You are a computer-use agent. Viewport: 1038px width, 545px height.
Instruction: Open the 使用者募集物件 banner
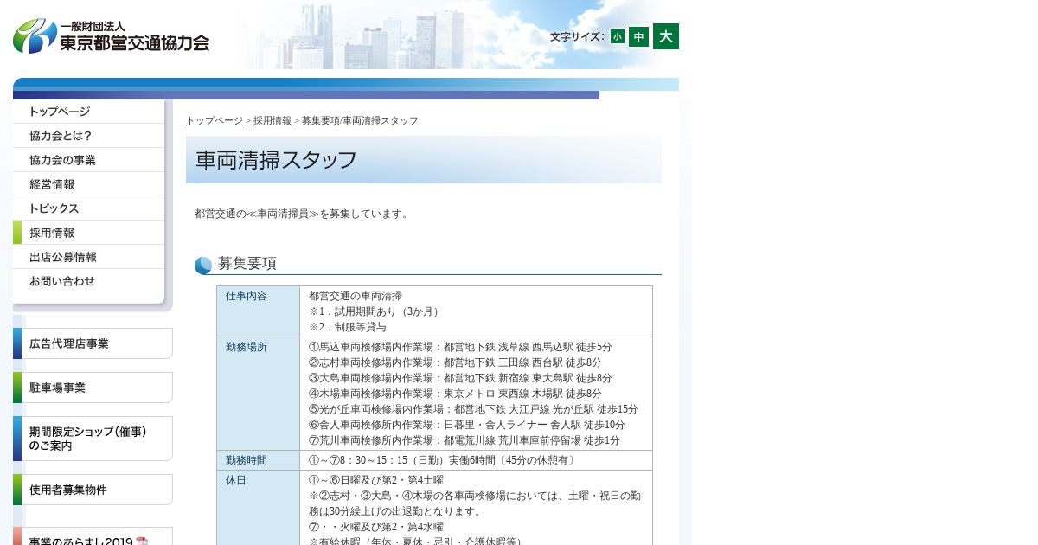(93, 490)
